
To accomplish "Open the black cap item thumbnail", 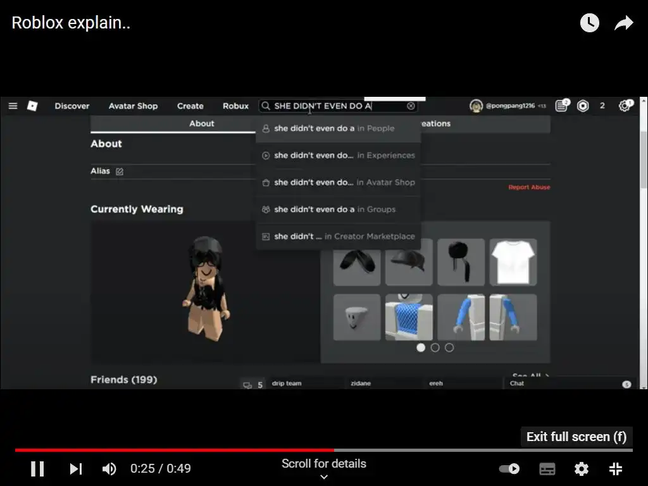I will tap(409, 268).
